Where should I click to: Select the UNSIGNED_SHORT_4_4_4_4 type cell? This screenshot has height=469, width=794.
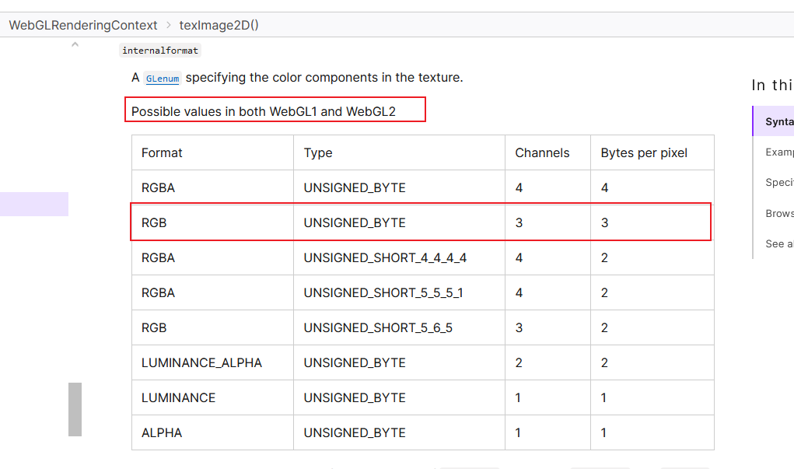tap(385, 257)
